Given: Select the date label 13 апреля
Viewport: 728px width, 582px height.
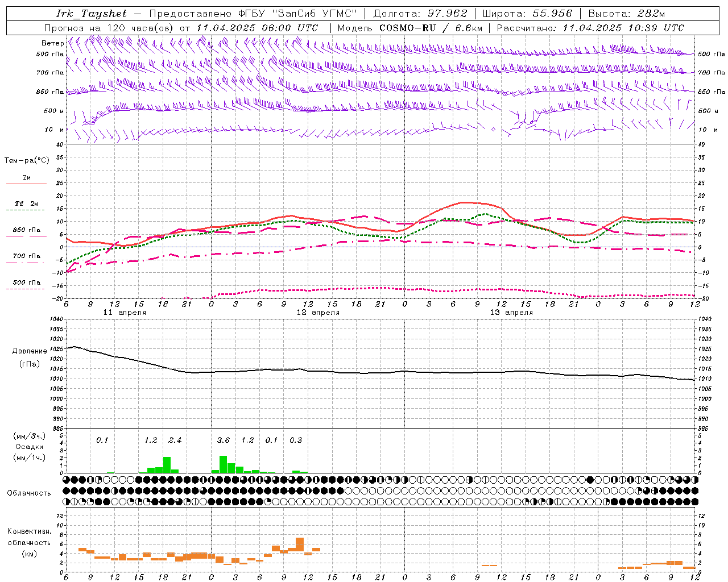Looking at the screenshot, I should [511, 313].
